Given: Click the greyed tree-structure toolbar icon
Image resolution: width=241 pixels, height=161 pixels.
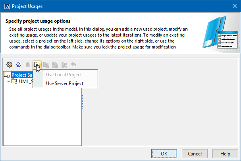Looking at the screenshot, I should pos(64,64).
